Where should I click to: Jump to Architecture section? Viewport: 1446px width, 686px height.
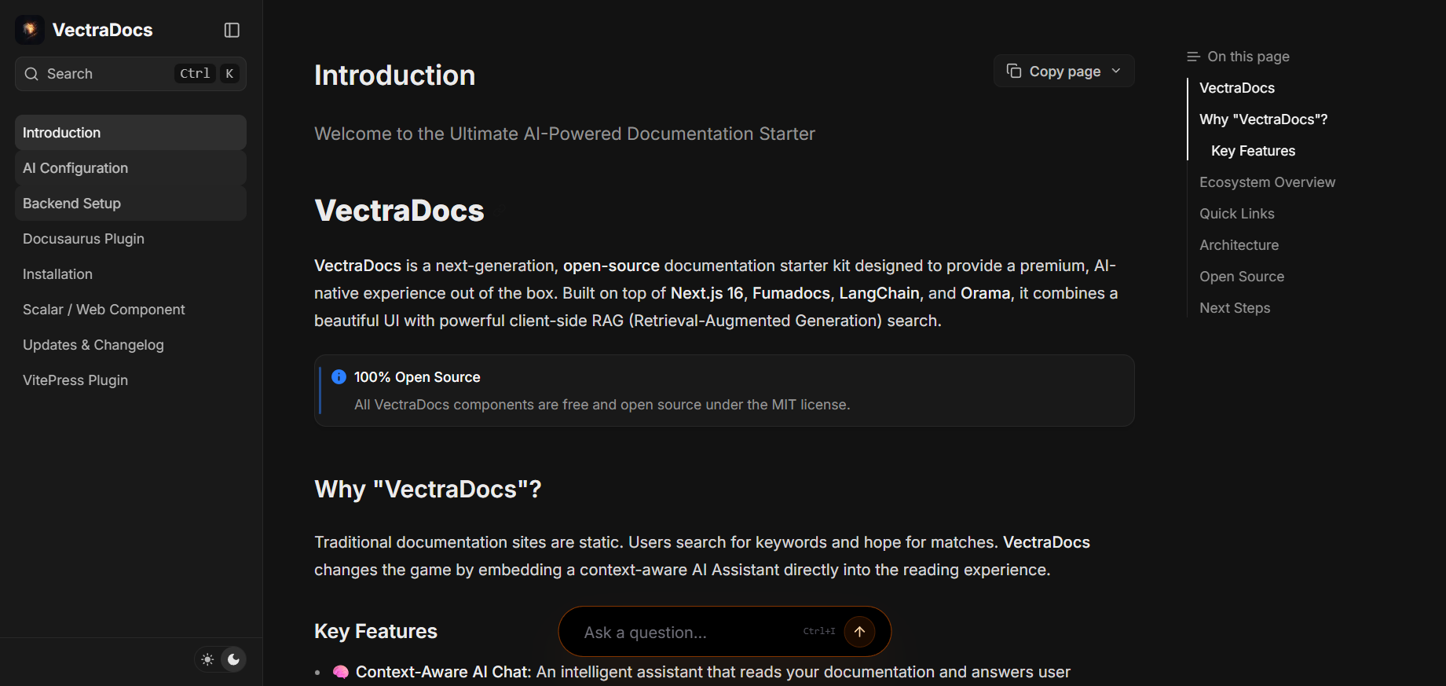coord(1239,245)
